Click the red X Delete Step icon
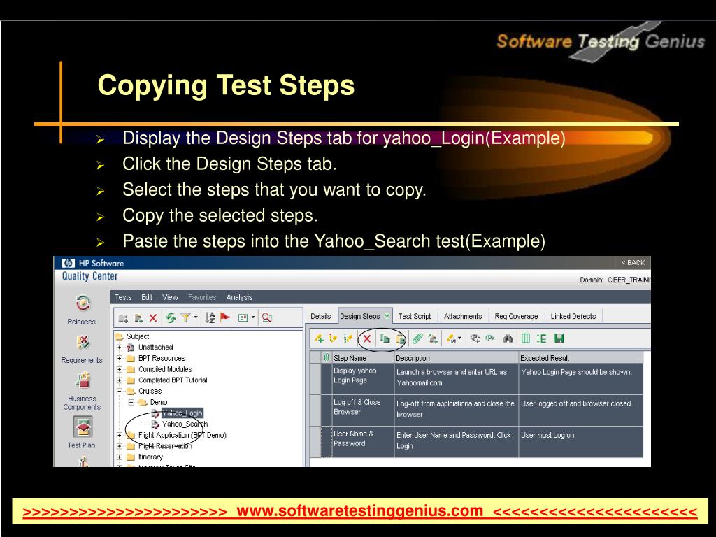 tap(366, 338)
